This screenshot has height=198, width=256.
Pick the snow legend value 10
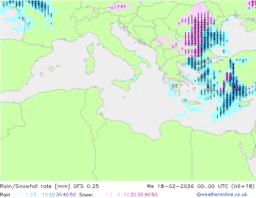(x=126, y=195)
